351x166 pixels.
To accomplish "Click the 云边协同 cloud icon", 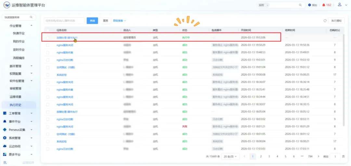I will pyautogui.click(x=5, y=146).
